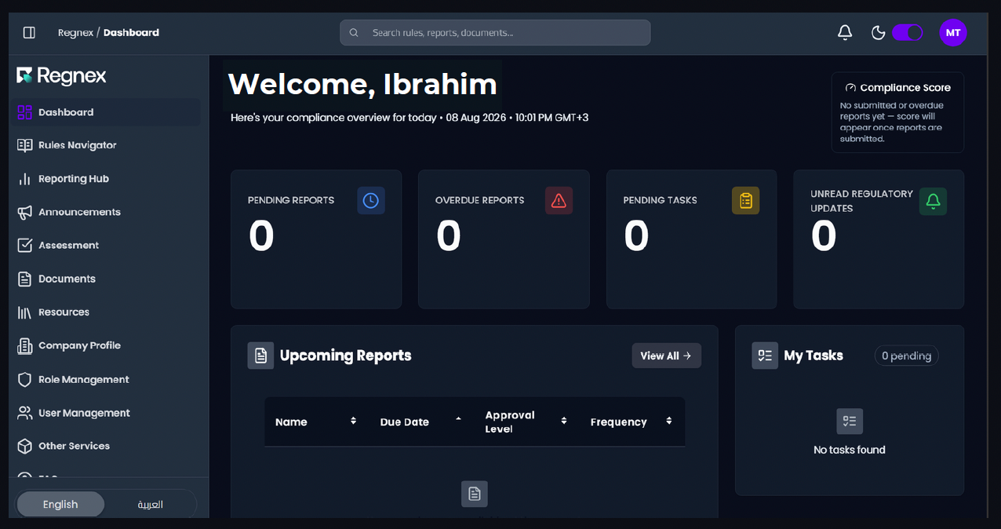This screenshot has height=529, width=1001.
Task: Open Rules Navigator in the sidebar
Action: click(x=105, y=145)
